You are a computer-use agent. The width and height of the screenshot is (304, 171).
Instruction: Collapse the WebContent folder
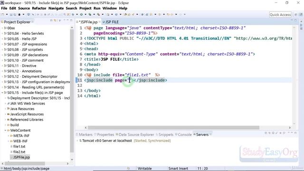[x=5, y=130]
